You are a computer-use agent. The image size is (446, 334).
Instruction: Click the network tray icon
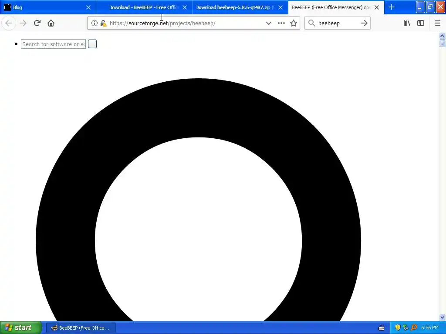pos(406,328)
